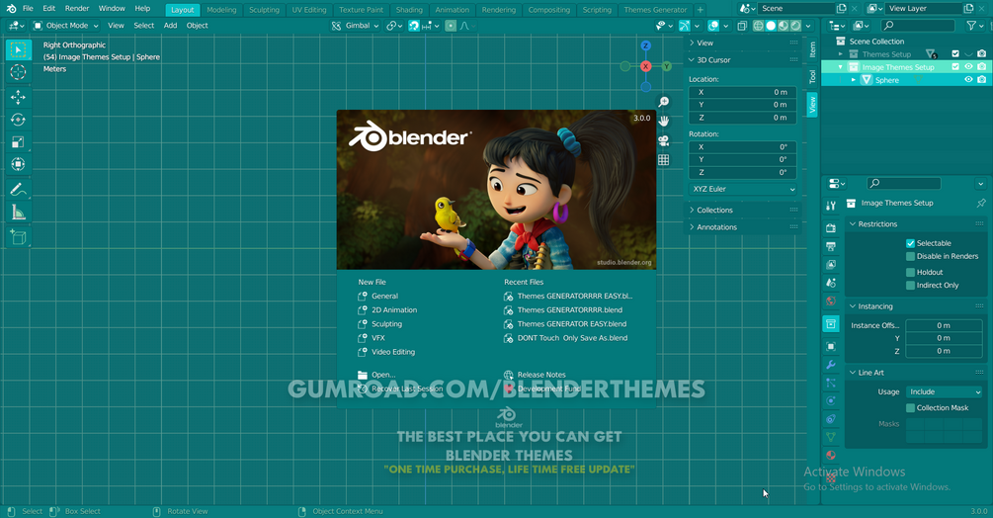Click the blue Z axis gizmo ball
The height and width of the screenshot is (518, 993).
tap(645, 45)
